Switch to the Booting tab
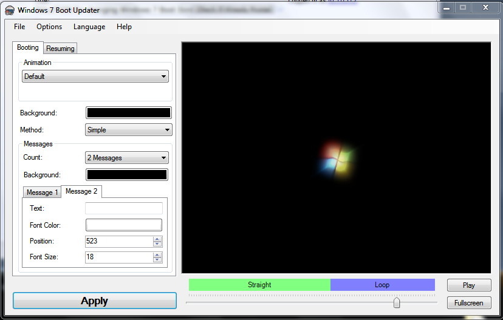The height and width of the screenshot is (320, 503). point(27,47)
